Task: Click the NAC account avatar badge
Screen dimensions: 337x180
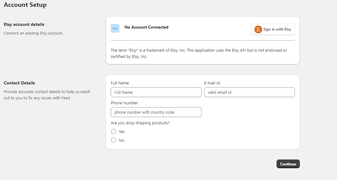Action: 115,28
